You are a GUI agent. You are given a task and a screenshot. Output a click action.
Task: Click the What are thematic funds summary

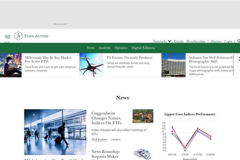pos(128,65)
